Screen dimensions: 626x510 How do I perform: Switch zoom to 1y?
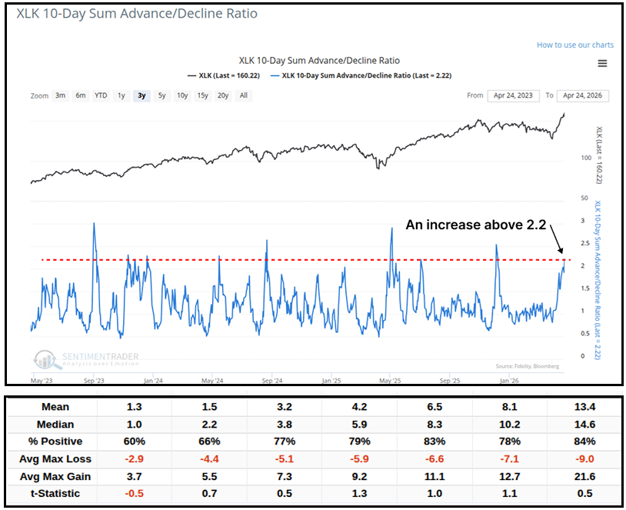[x=122, y=95]
